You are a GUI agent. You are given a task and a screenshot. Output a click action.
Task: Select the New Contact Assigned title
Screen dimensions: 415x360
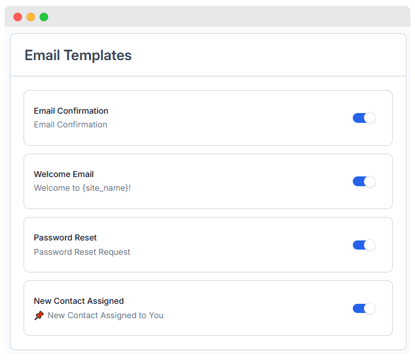[79, 301]
